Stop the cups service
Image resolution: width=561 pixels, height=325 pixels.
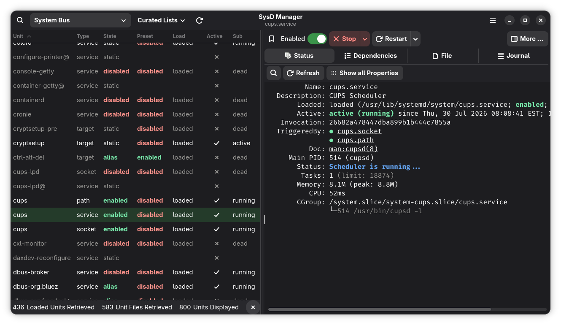pos(344,39)
